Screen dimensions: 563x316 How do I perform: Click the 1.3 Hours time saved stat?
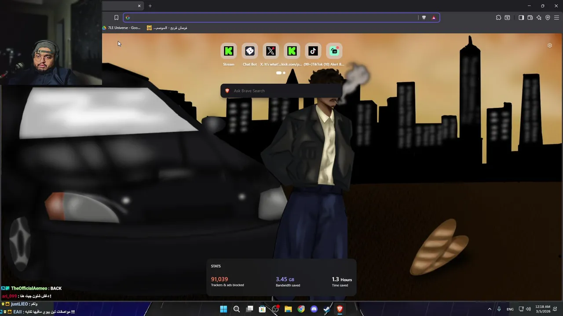point(342,282)
